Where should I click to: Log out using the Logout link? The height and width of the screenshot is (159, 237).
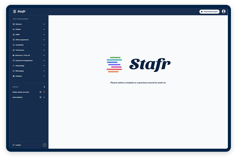[x=18, y=145]
